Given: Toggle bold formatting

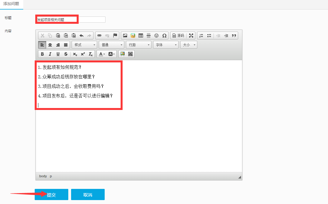Looking at the screenshot, I should coord(42,54).
